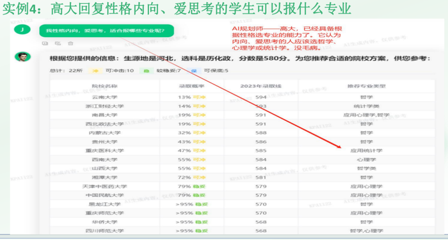Click 47% 可冲 probability for 重庆医科大学

click(x=191, y=150)
